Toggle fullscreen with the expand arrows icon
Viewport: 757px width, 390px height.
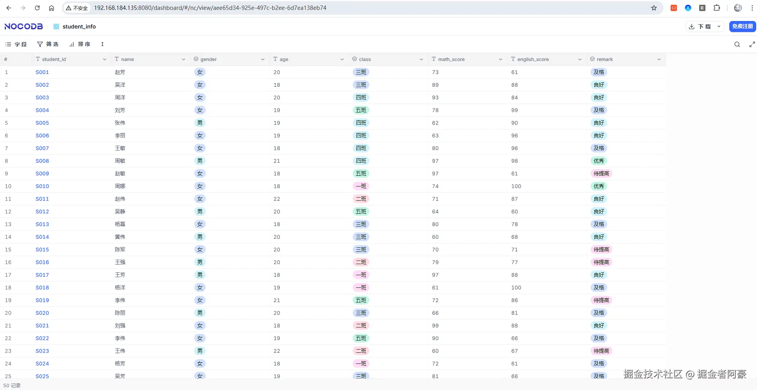click(x=752, y=44)
